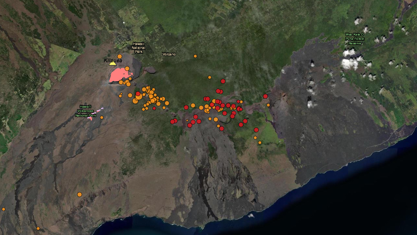Select the Volcano town label

[x=169, y=54]
